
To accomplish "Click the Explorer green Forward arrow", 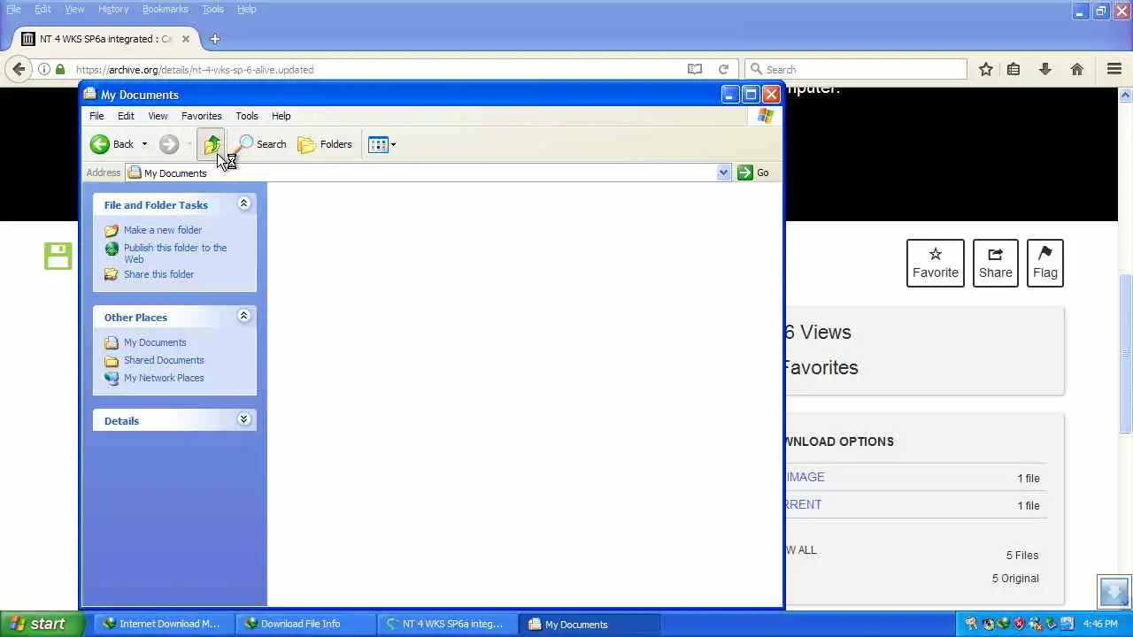I will click(x=169, y=144).
